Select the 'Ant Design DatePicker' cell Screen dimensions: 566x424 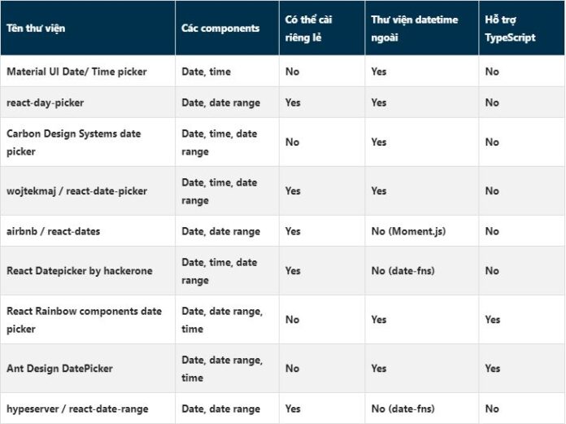point(59,369)
